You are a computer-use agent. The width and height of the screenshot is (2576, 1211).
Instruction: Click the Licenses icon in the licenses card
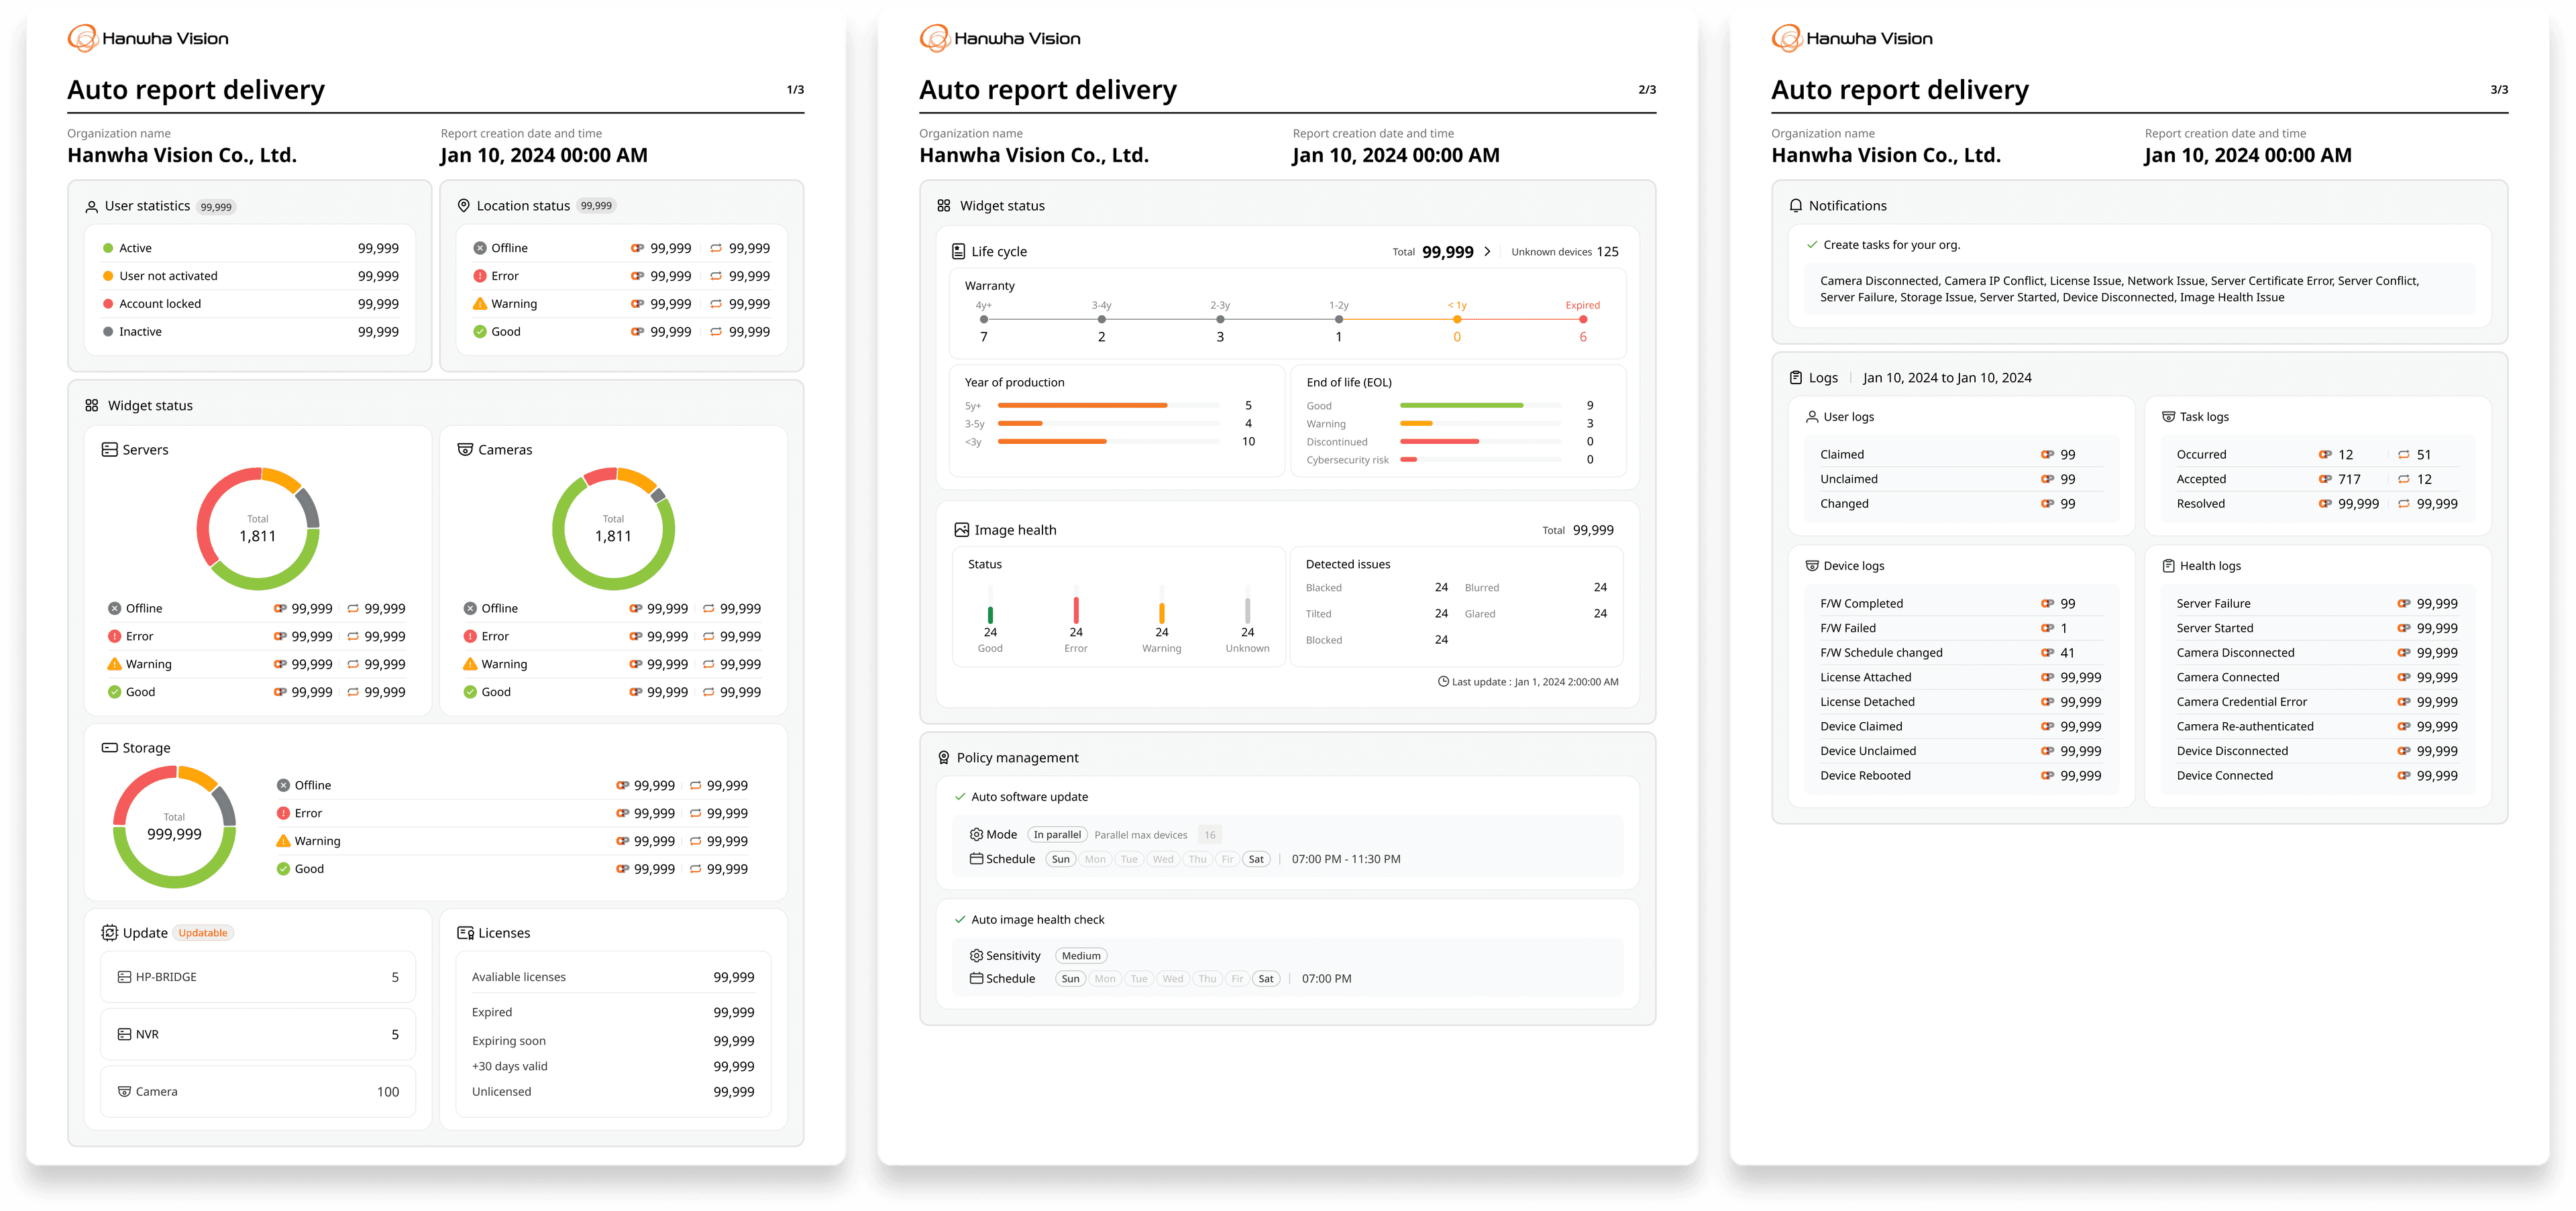coord(465,933)
